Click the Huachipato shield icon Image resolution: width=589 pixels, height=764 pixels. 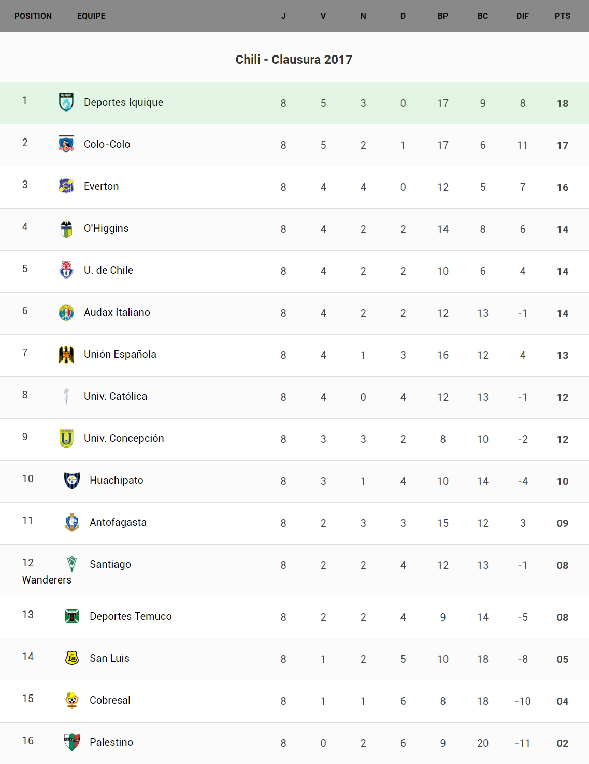[72, 480]
